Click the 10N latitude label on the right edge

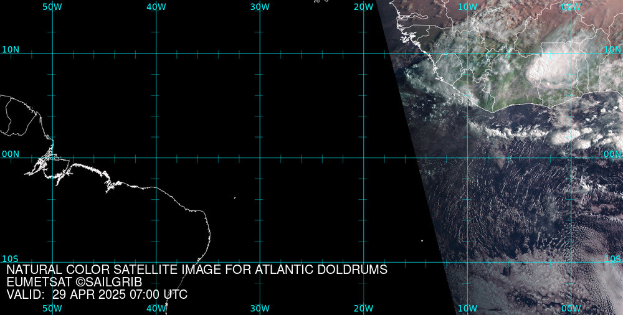tap(612, 50)
